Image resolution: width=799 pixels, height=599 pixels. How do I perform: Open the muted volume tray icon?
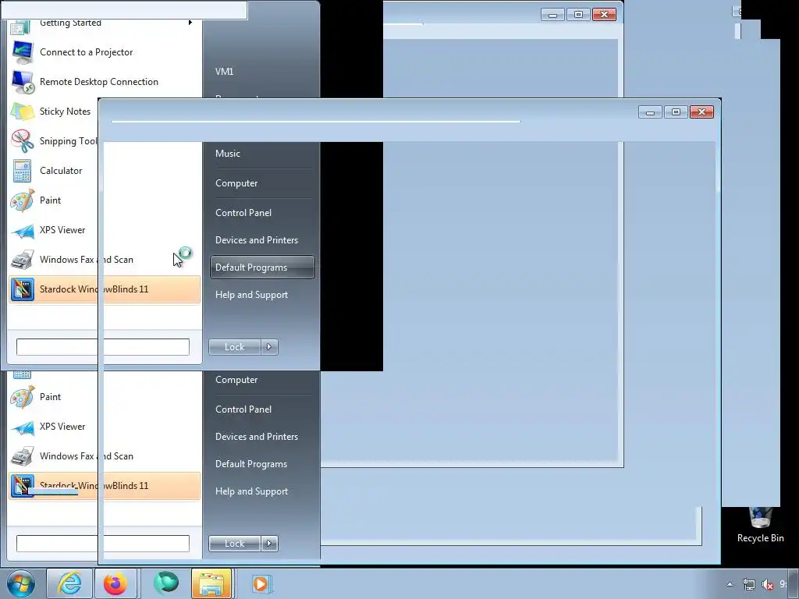point(768,584)
